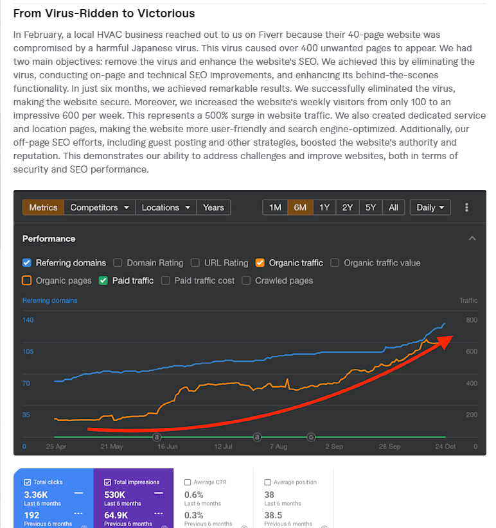Open the Daily interval dropdown

pos(430,208)
